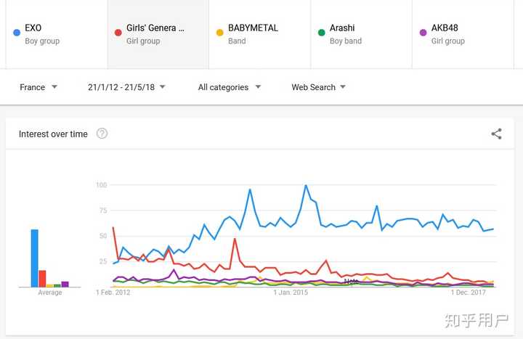Click the share icon on Interest over time
523x339 pixels.
coord(496,134)
